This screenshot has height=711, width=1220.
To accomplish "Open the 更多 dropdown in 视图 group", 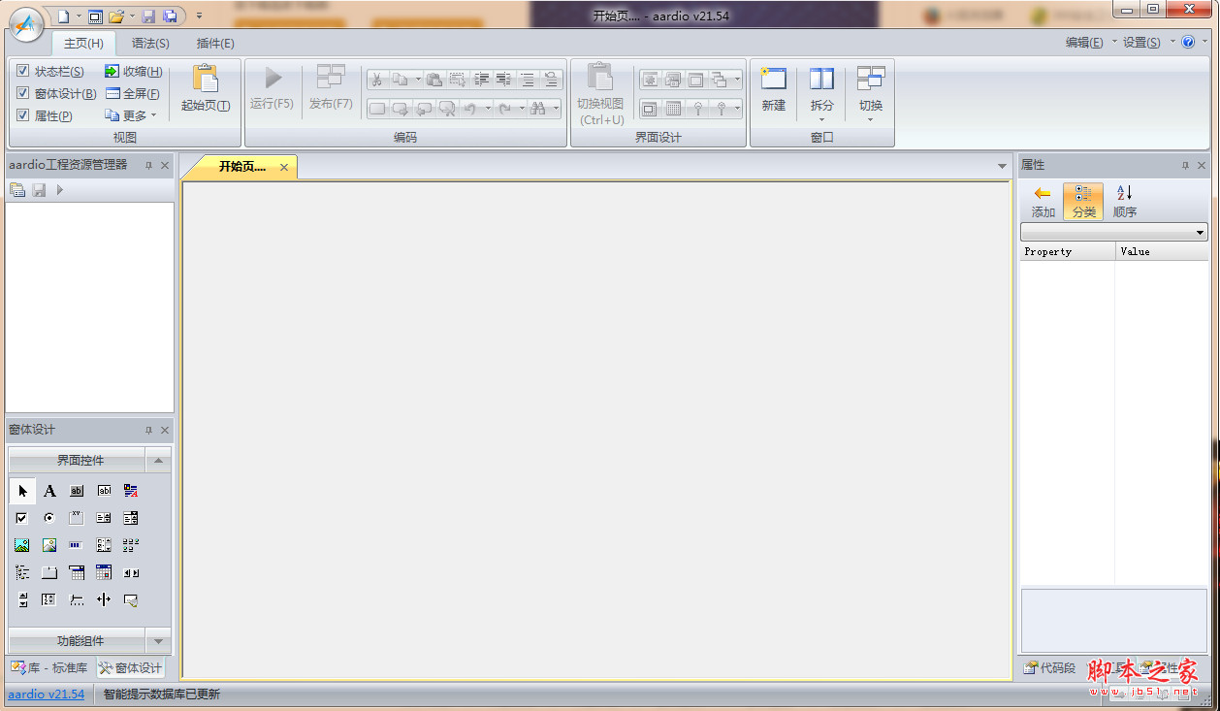I will pos(131,115).
